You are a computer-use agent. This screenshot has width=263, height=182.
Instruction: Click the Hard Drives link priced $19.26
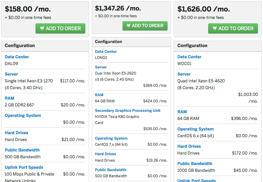pyautogui.click(x=106, y=154)
